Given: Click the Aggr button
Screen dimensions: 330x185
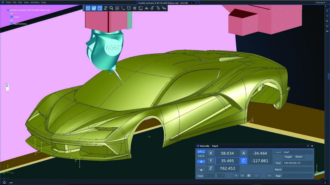Looking at the screenshot, I should point(278,176).
